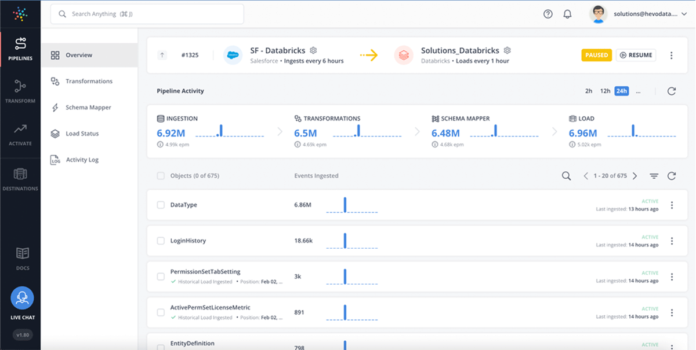
Task: Open the Transform section icon
Action: point(20,91)
